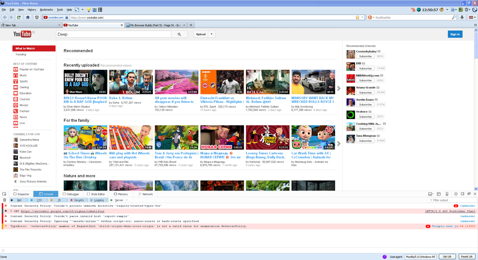478x260 pixels.
Task: Open the dropdown arrow beside Upload
Action: coord(211,34)
